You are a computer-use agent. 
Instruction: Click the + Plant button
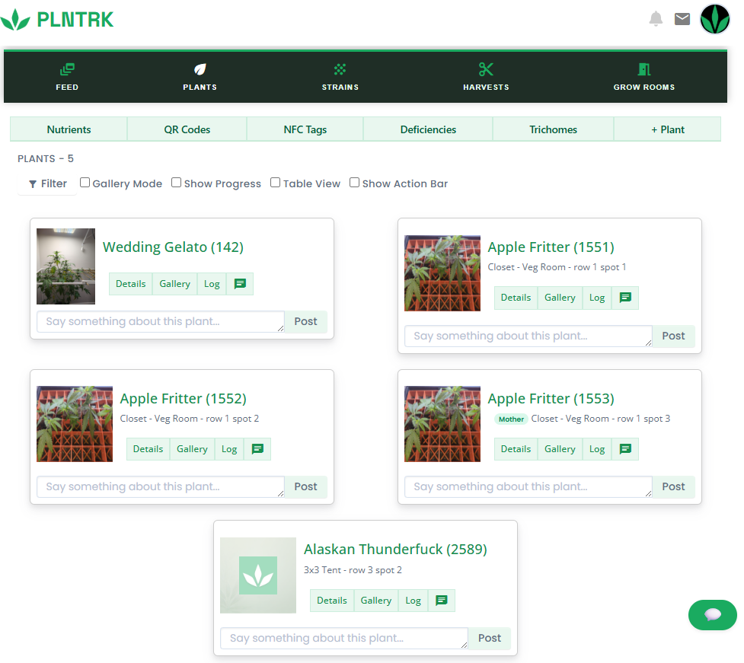click(667, 129)
